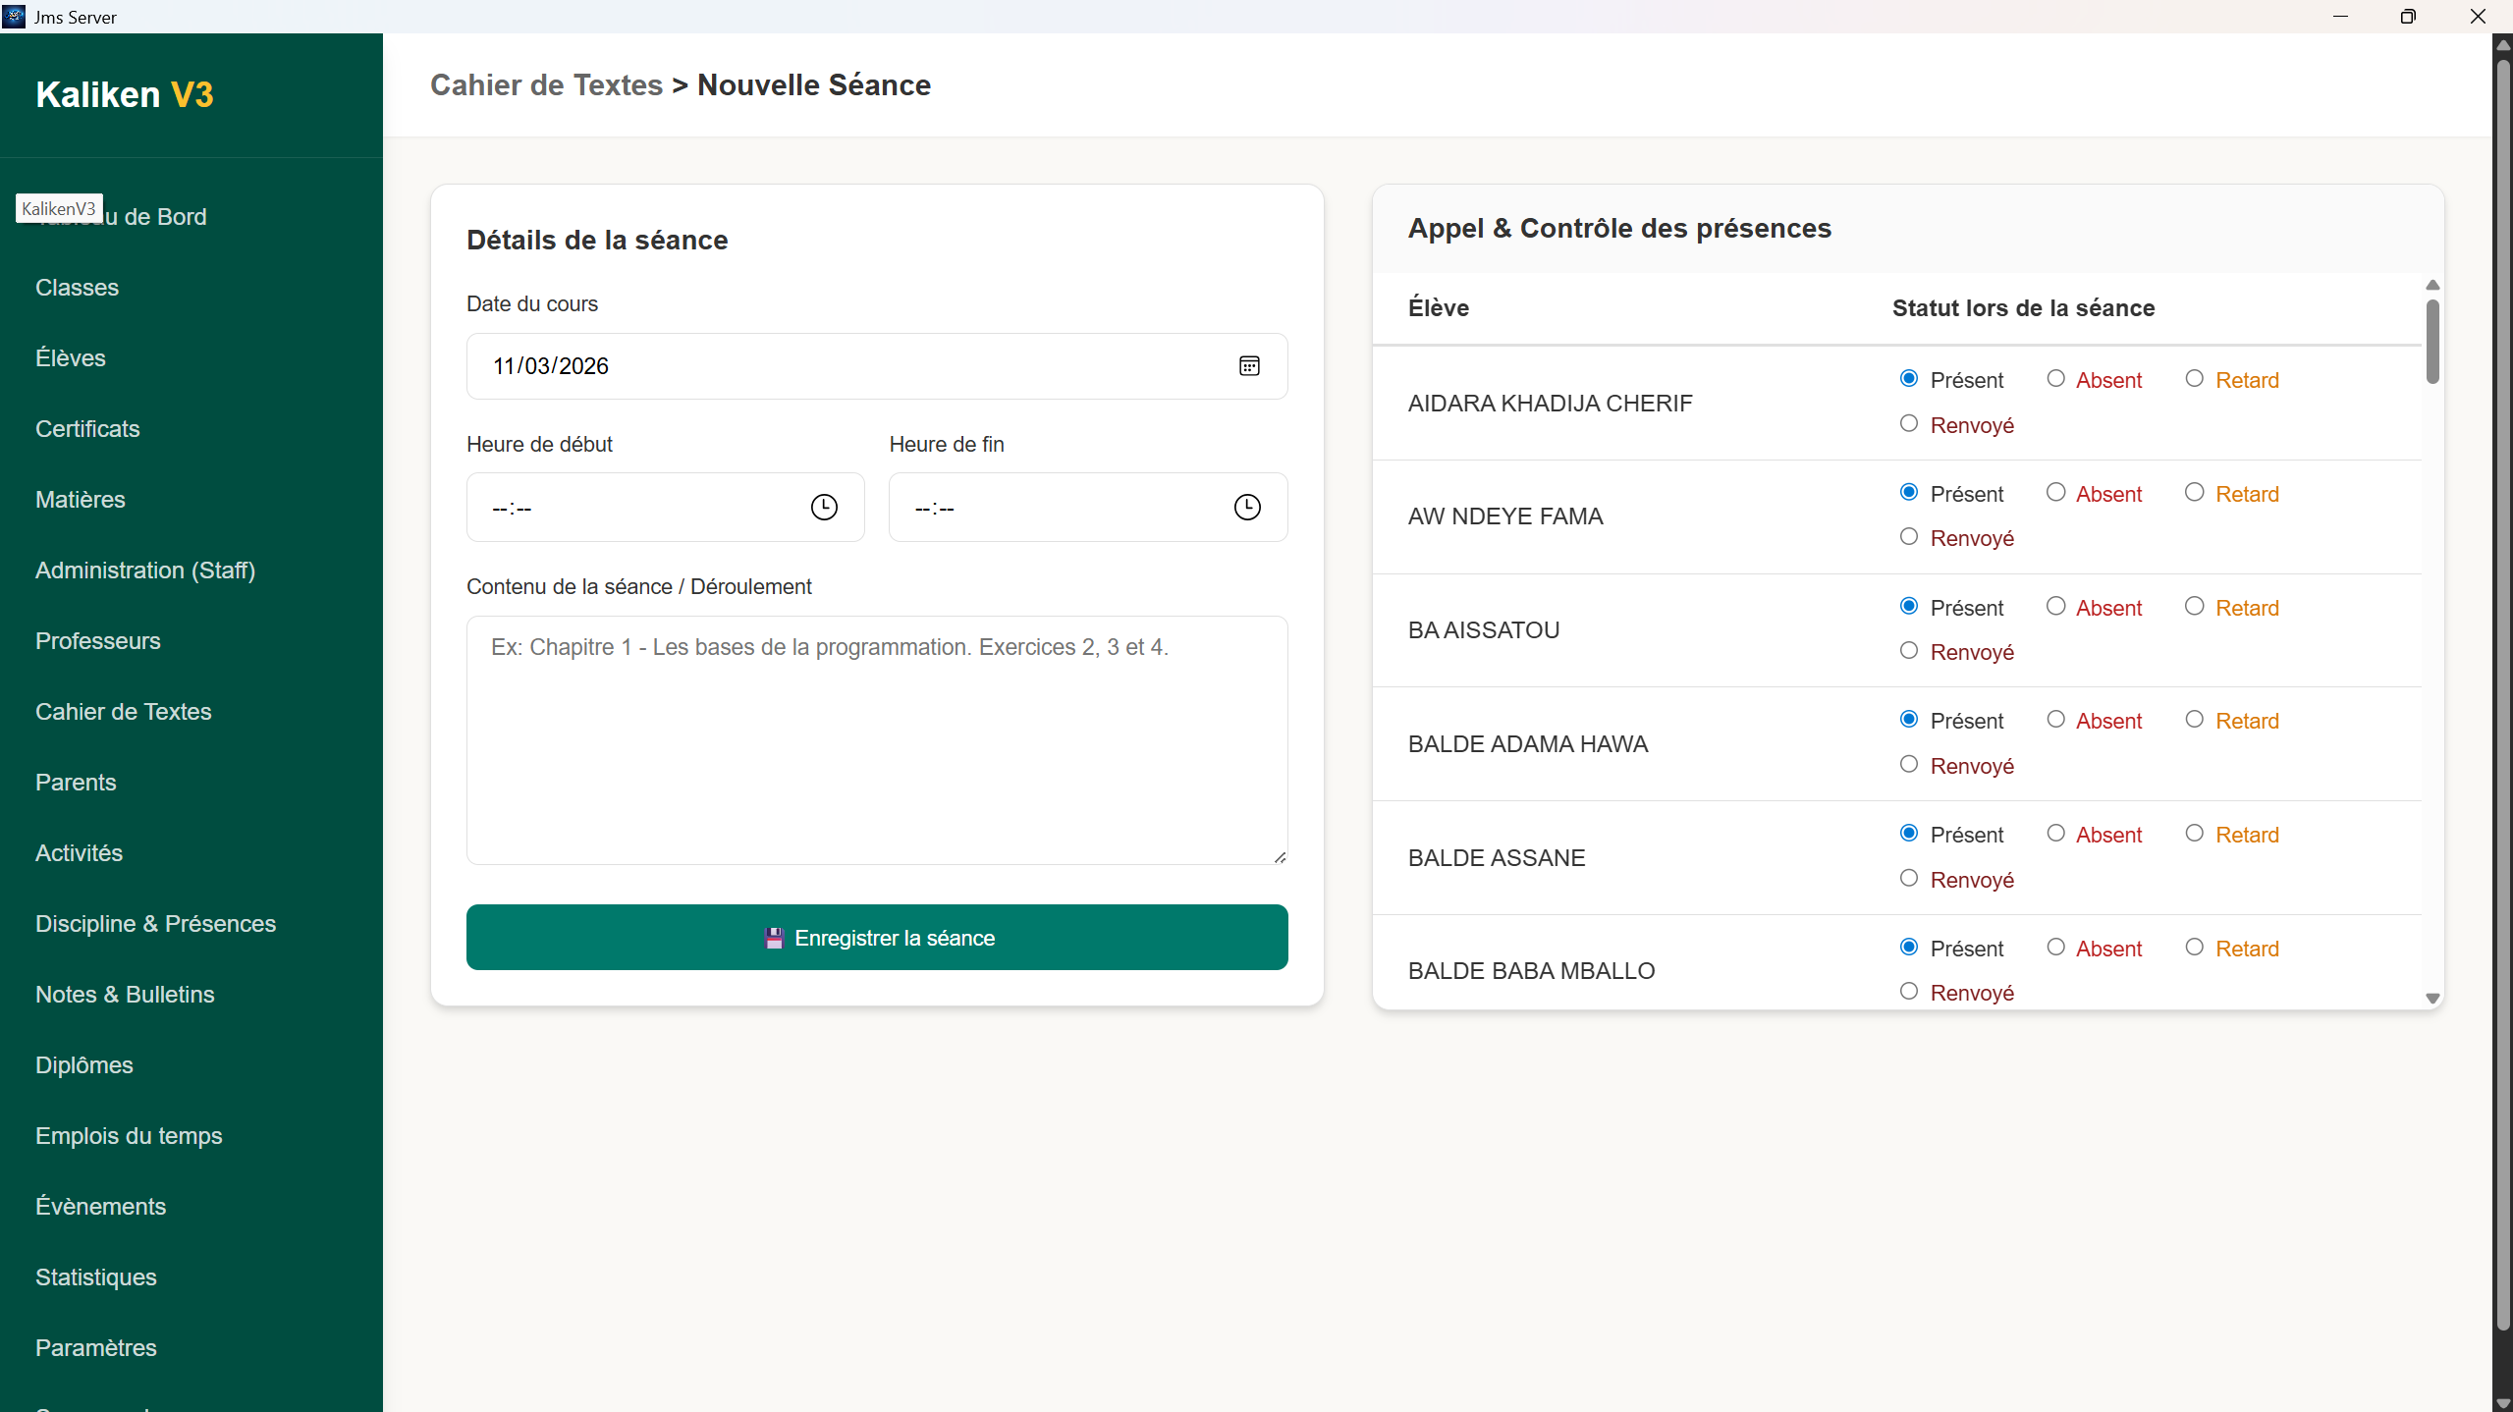Click Cahier de Textes breadcrumb link

[x=546, y=85]
